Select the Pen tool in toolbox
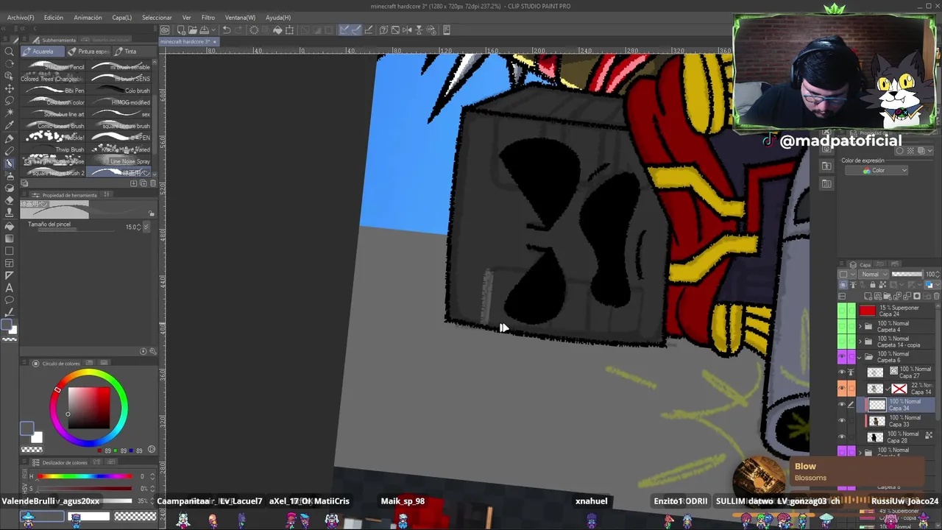This screenshot has width=942, height=530. 9,138
